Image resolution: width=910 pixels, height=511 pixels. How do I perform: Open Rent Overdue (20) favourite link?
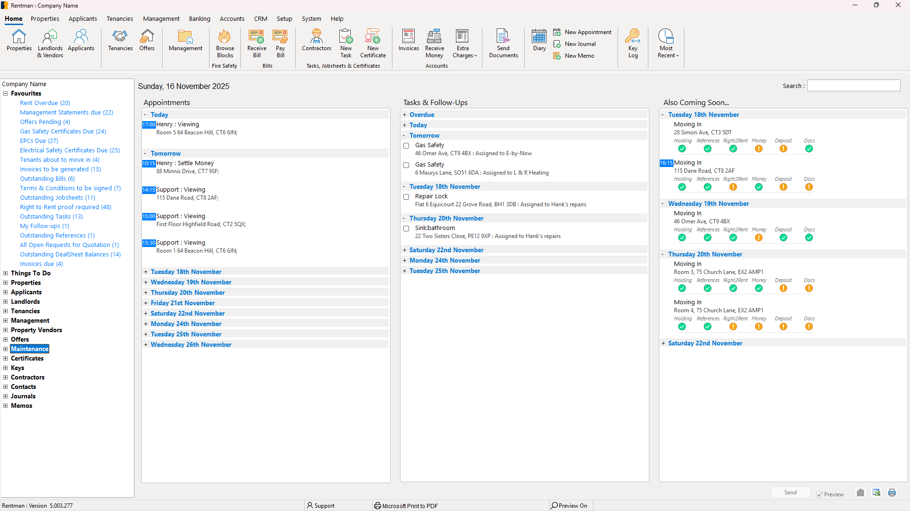[45, 103]
